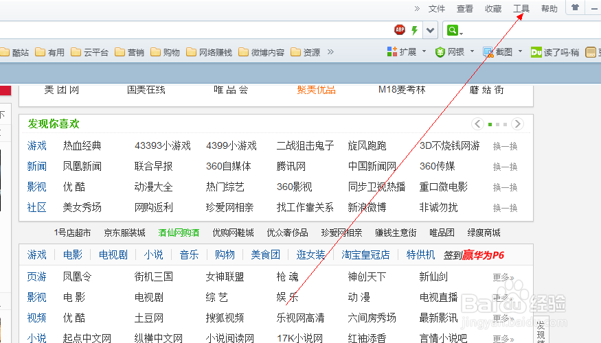Open the 酒仙网购酒 green link

point(179,233)
